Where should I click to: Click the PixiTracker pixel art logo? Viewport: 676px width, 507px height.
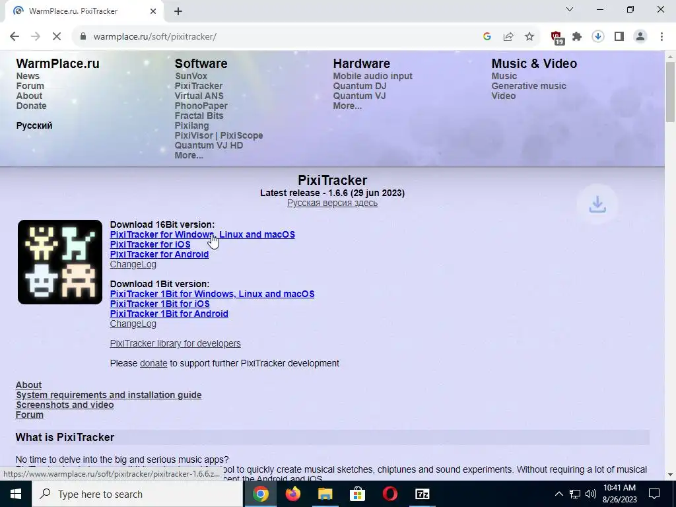(x=60, y=262)
